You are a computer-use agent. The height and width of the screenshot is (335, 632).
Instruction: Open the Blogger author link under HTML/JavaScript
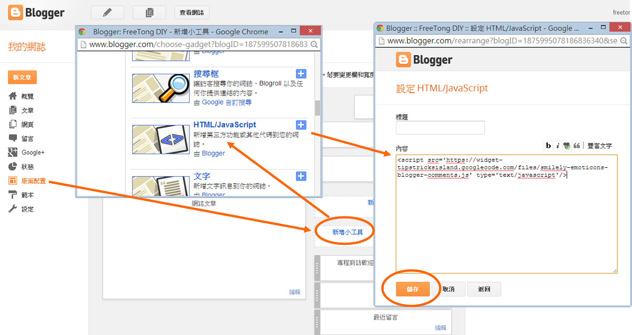point(213,153)
